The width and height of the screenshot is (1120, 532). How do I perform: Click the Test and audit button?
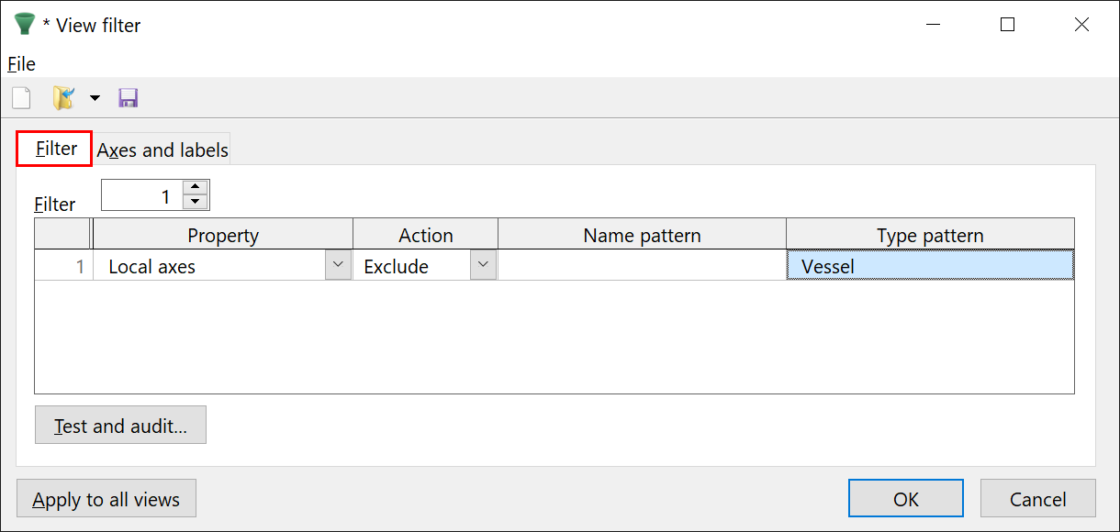(120, 426)
